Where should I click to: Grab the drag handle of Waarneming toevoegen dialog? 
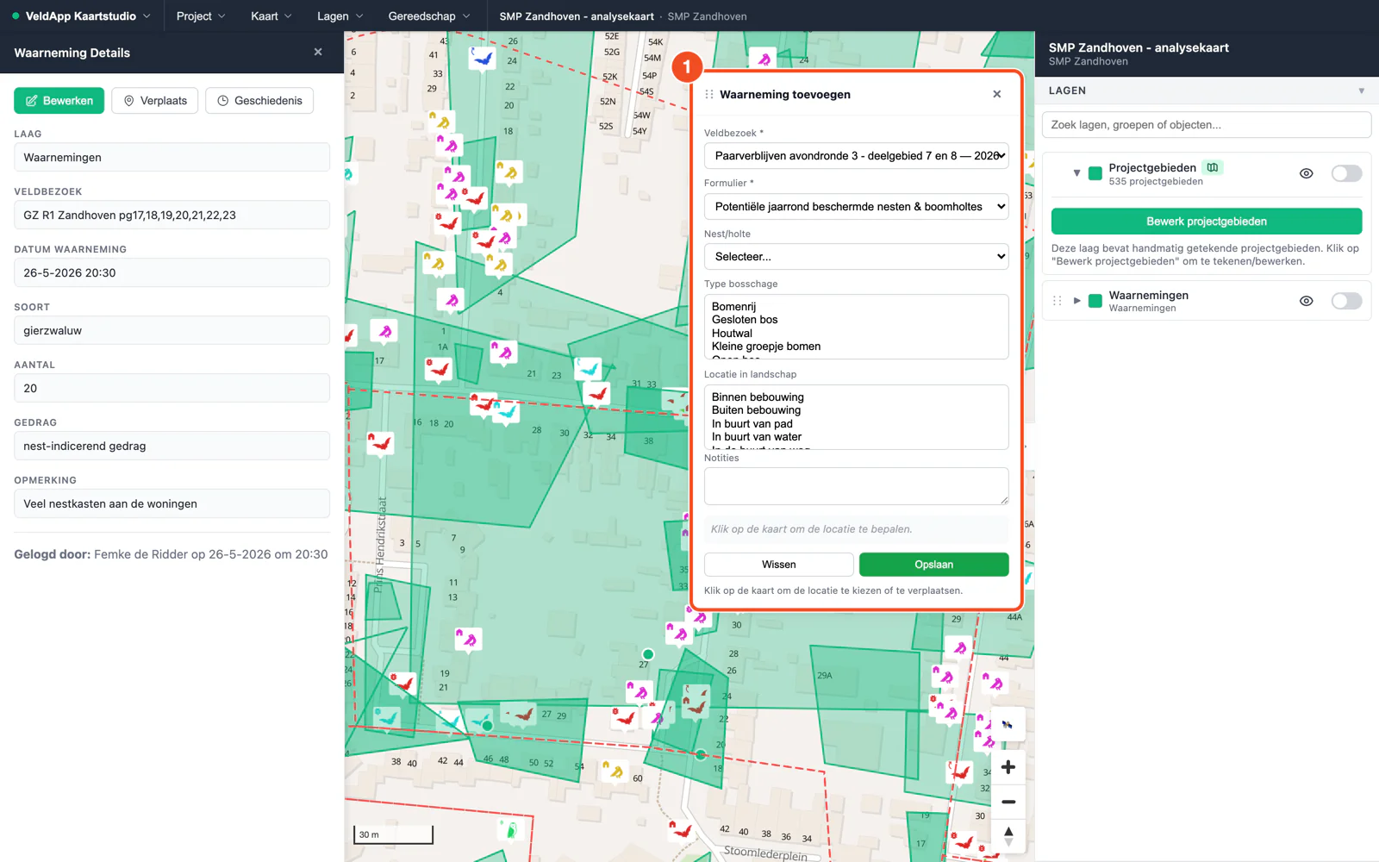709,95
